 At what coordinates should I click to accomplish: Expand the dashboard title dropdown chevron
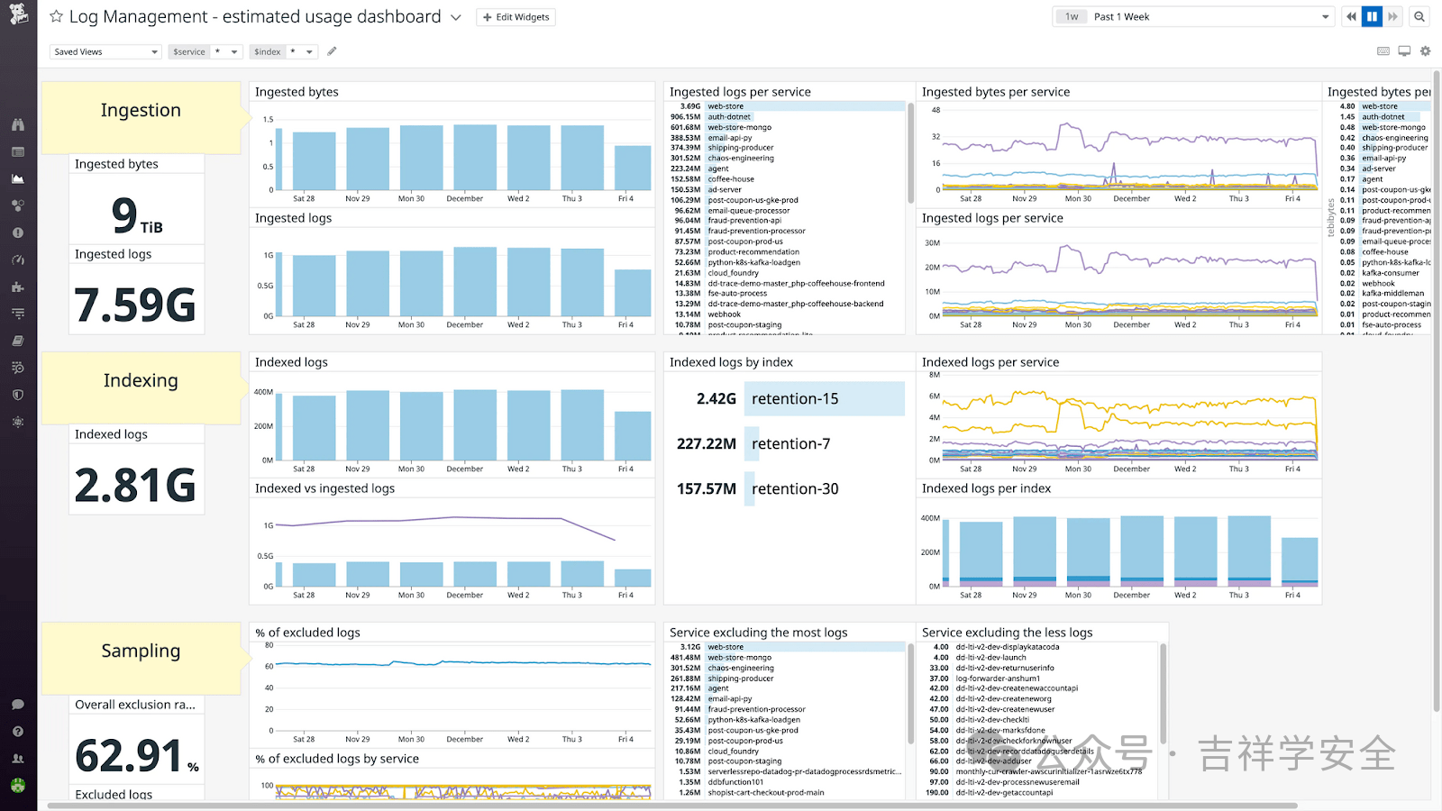point(456,17)
